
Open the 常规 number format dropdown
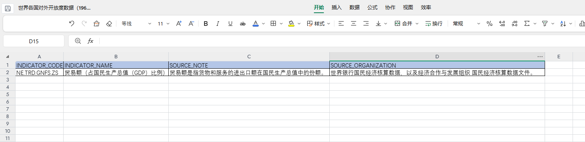(x=466, y=24)
